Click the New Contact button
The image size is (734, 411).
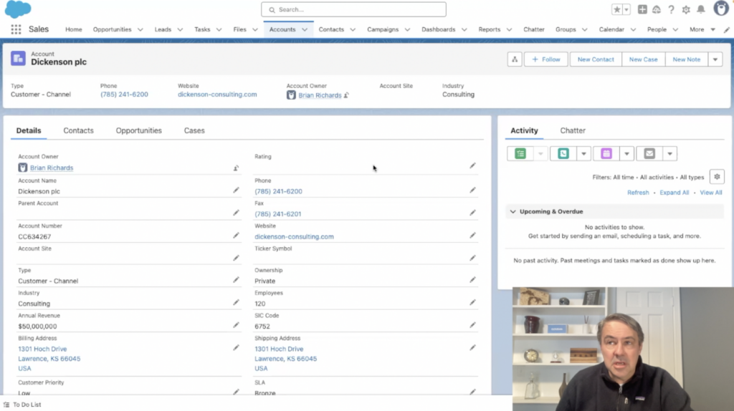pos(596,59)
